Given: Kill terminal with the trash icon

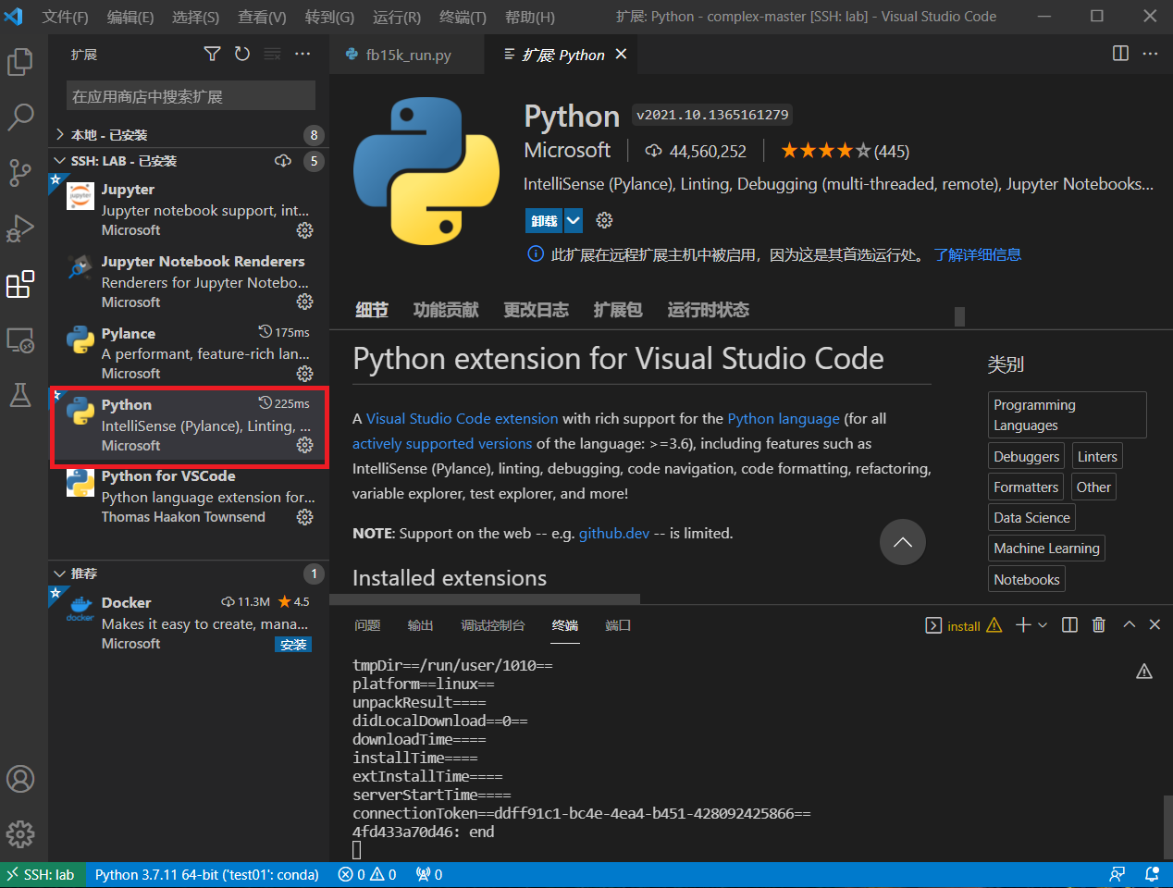Looking at the screenshot, I should 1098,625.
